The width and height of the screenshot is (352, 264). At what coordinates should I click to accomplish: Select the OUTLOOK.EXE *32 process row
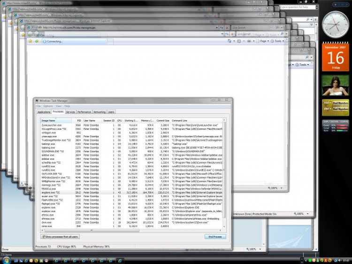[131, 174]
